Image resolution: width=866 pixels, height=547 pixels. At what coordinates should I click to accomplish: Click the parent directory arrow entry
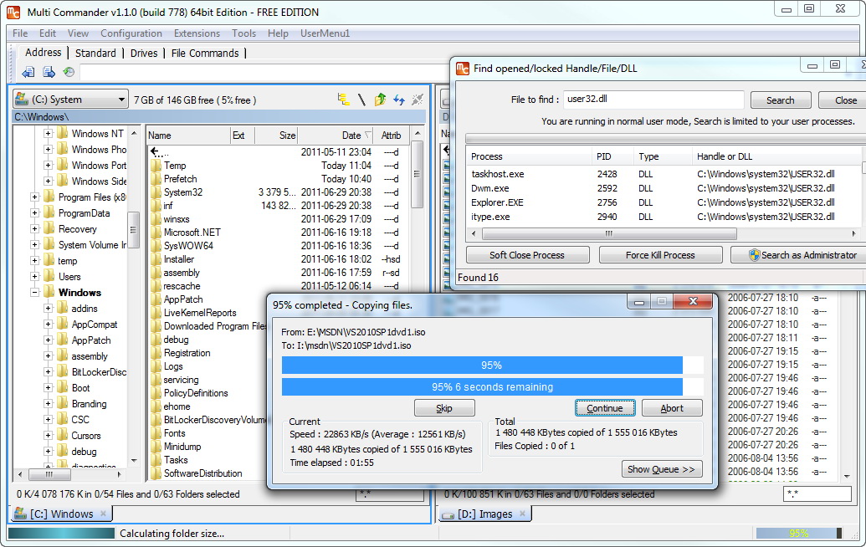click(x=159, y=151)
